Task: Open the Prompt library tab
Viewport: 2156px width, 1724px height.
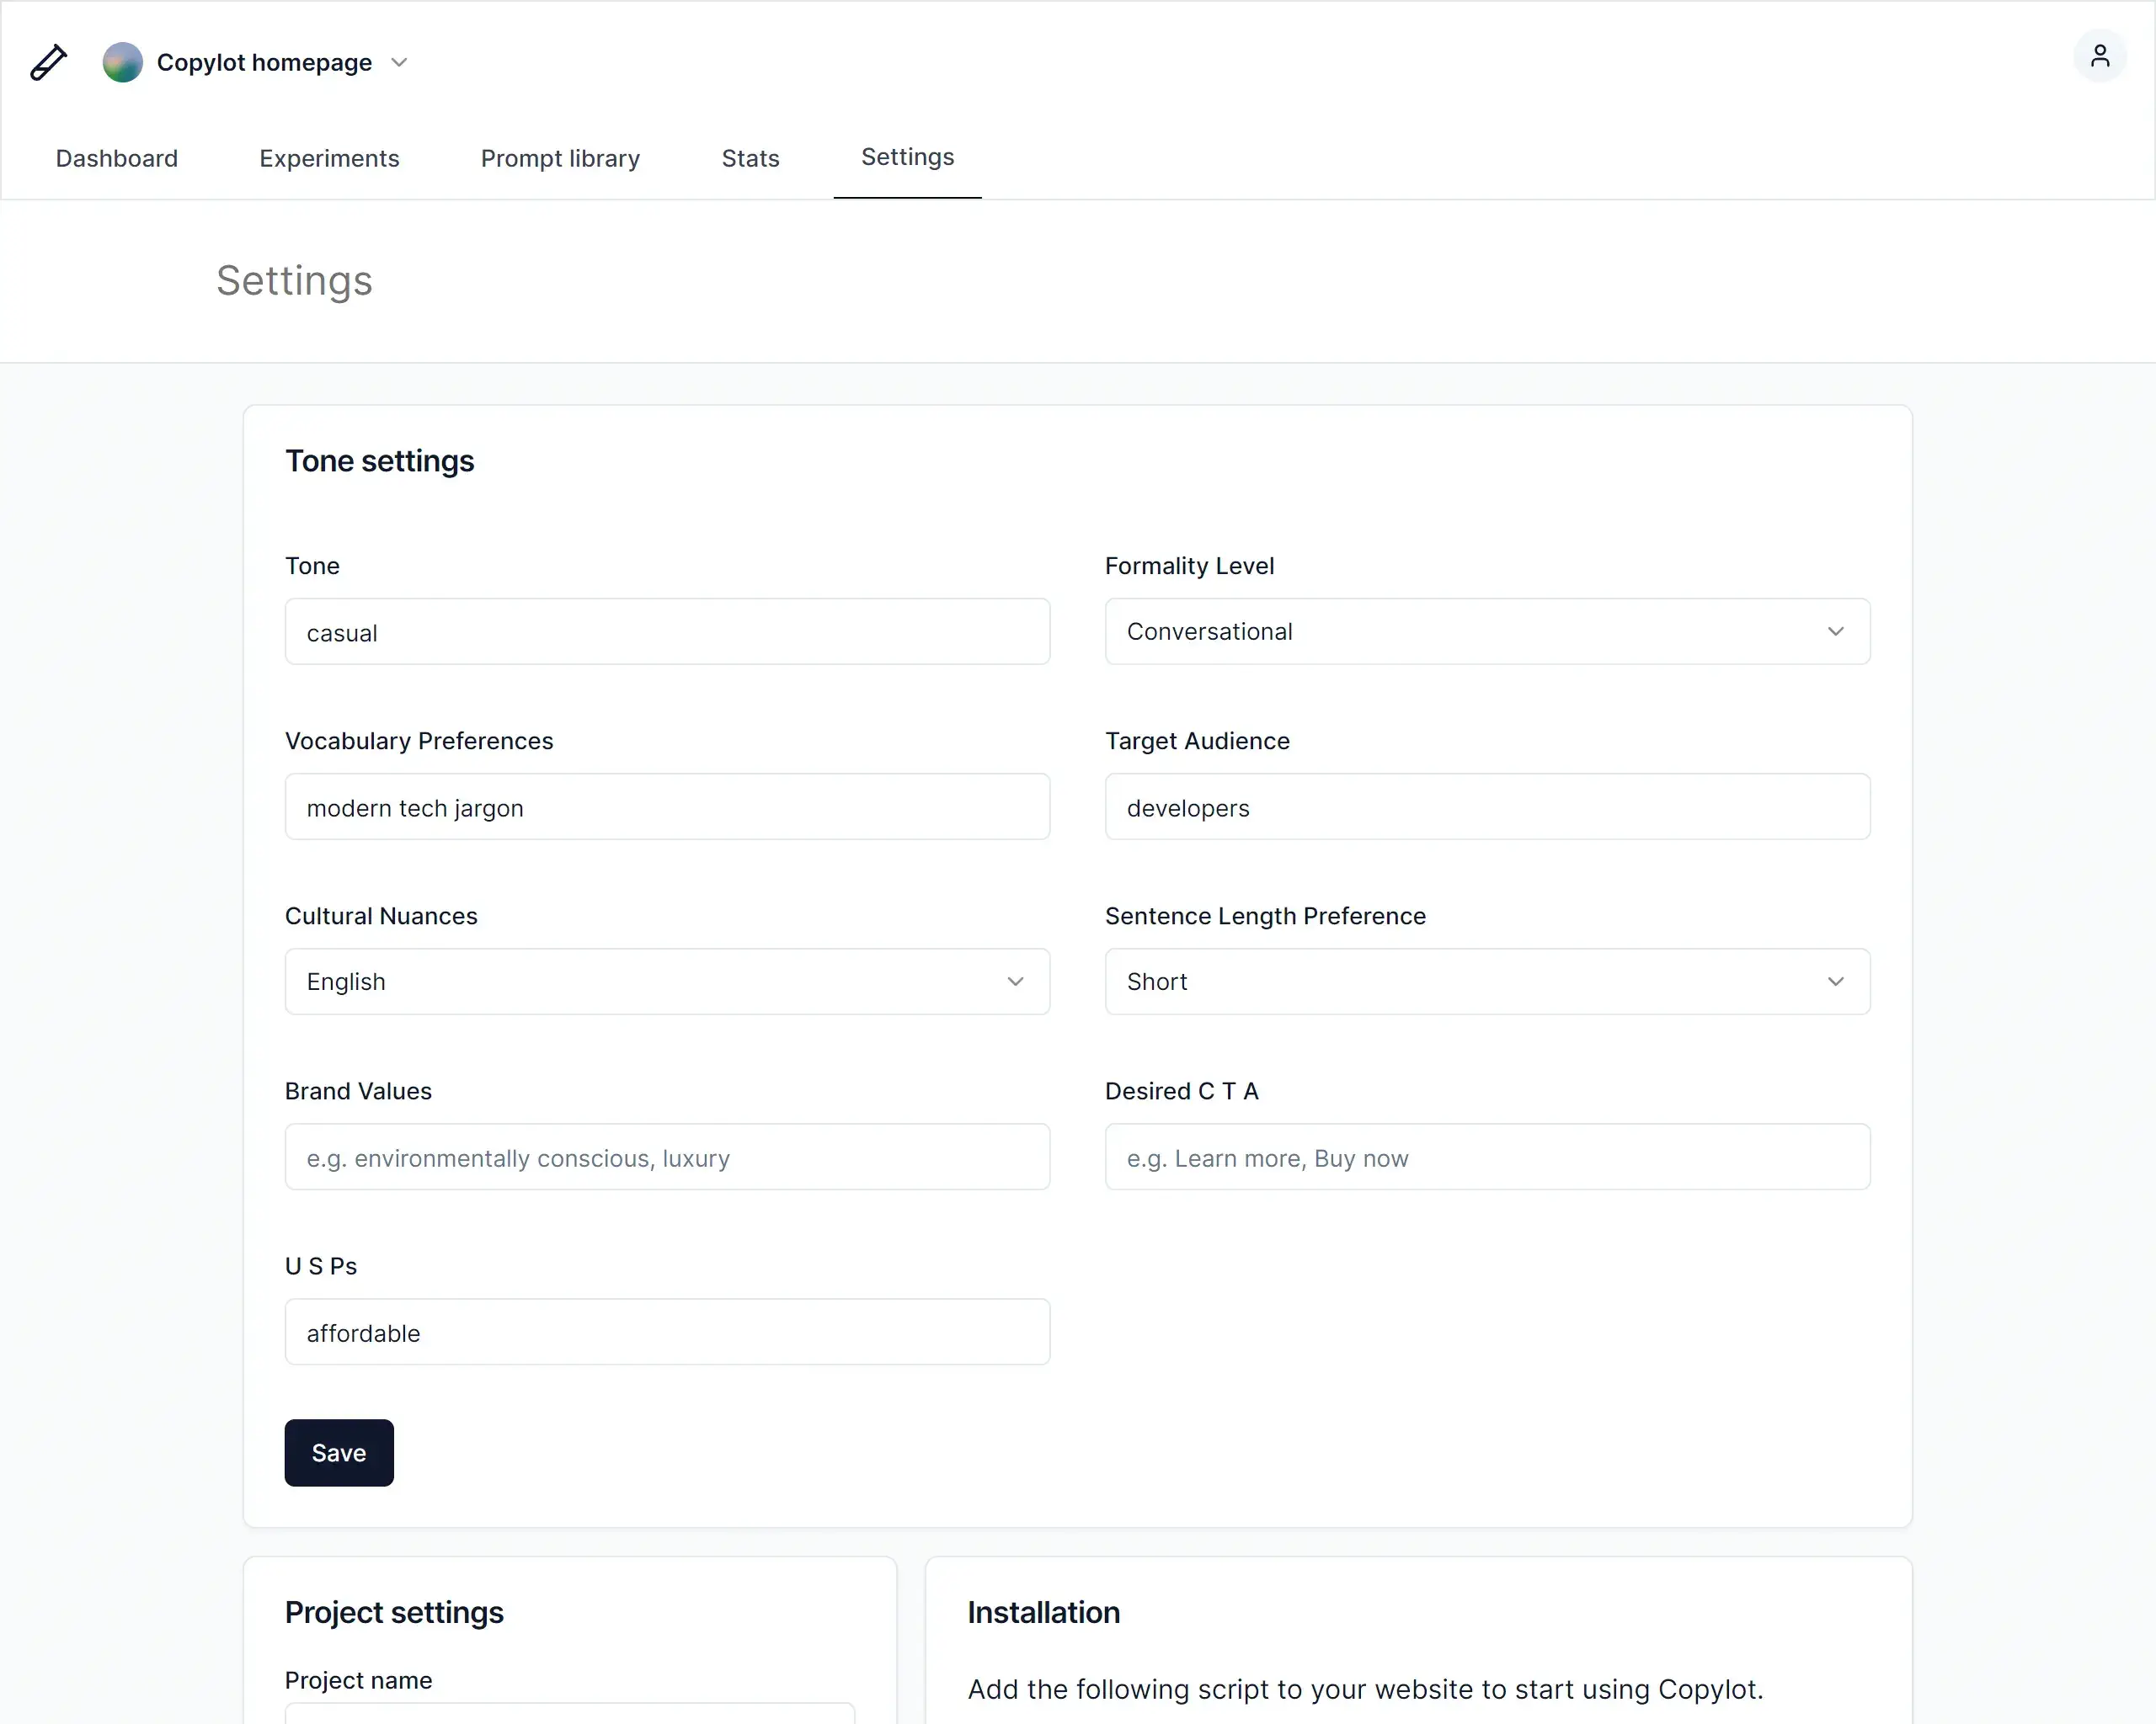Action: (560, 158)
